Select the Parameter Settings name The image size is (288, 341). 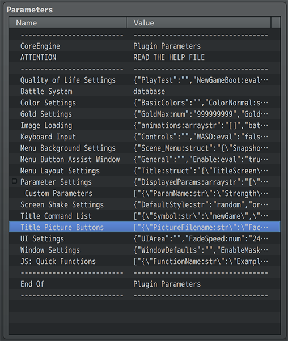(x=56, y=182)
